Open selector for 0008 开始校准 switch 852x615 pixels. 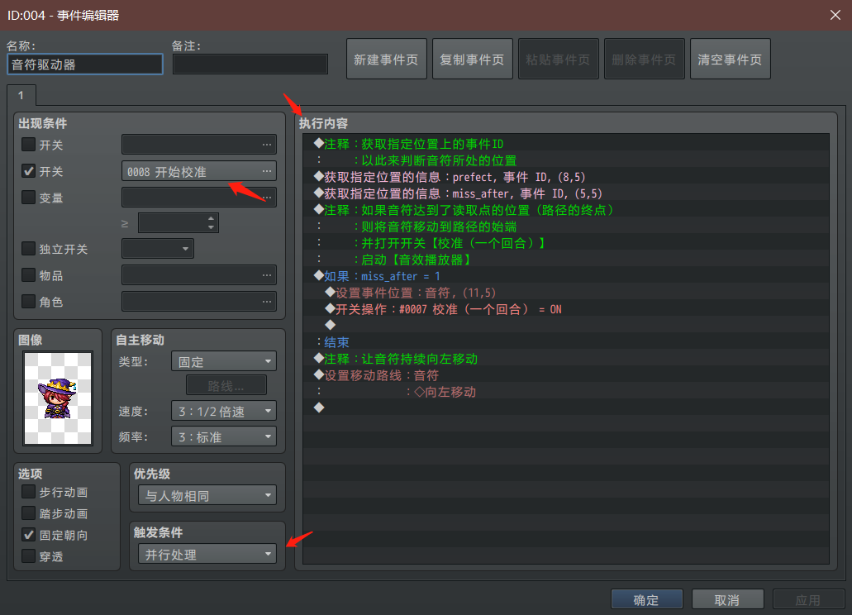pos(266,171)
